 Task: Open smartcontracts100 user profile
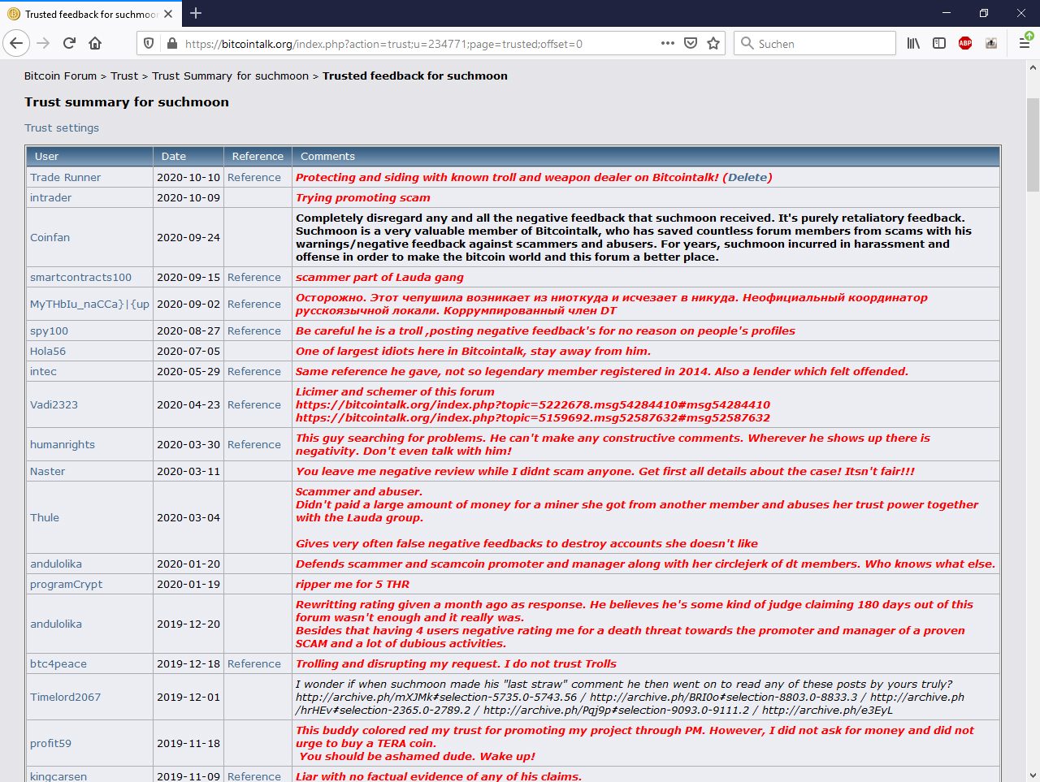(80, 277)
